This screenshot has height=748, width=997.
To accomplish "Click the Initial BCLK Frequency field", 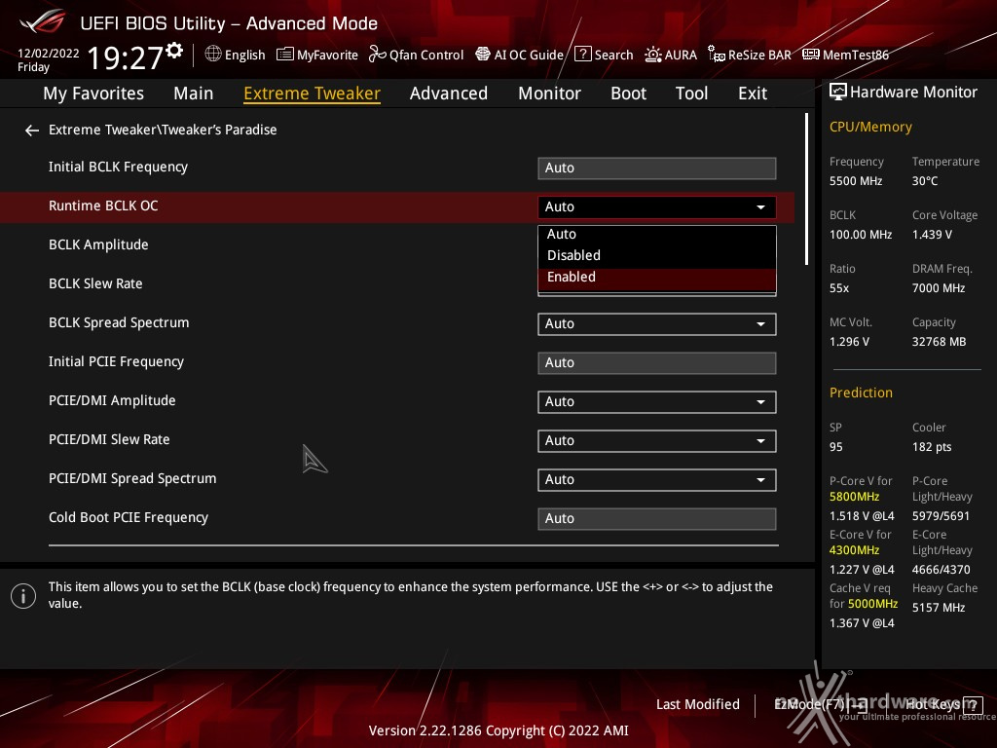I will click(x=657, y=168).
